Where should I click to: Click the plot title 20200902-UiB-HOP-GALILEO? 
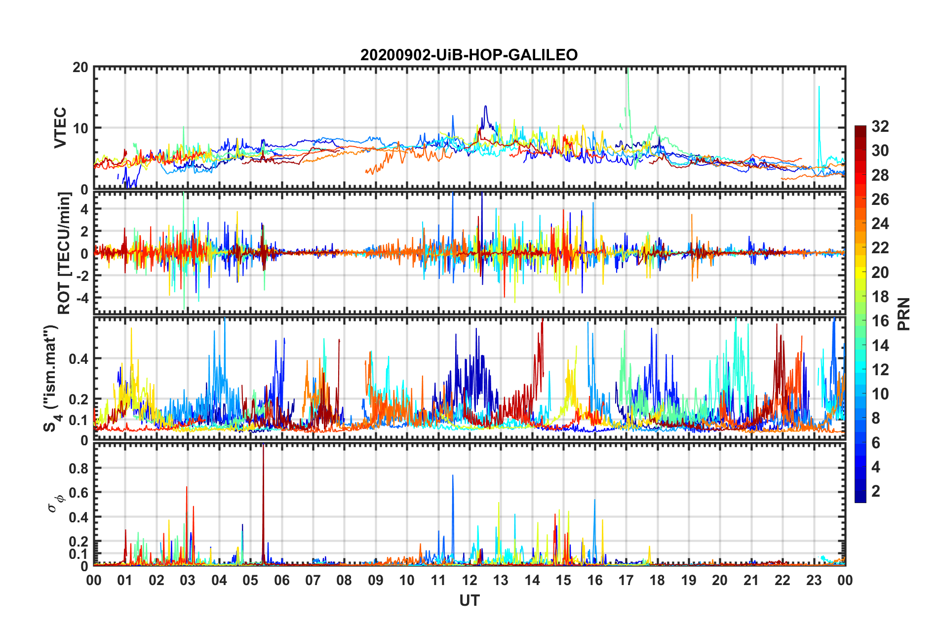469,54
